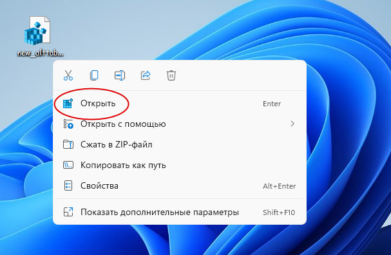Click the Delete trash can icon

(171, 75)
